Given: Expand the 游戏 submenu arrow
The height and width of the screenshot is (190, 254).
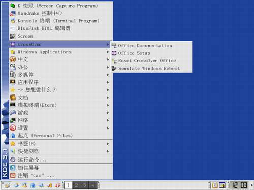Looking at the screenshot, I should (x=108, y=113).
